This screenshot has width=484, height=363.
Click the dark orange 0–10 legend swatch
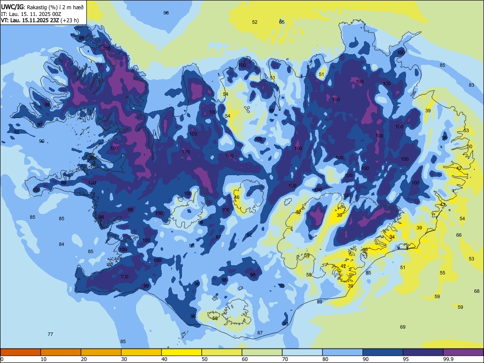pos(20,352)
